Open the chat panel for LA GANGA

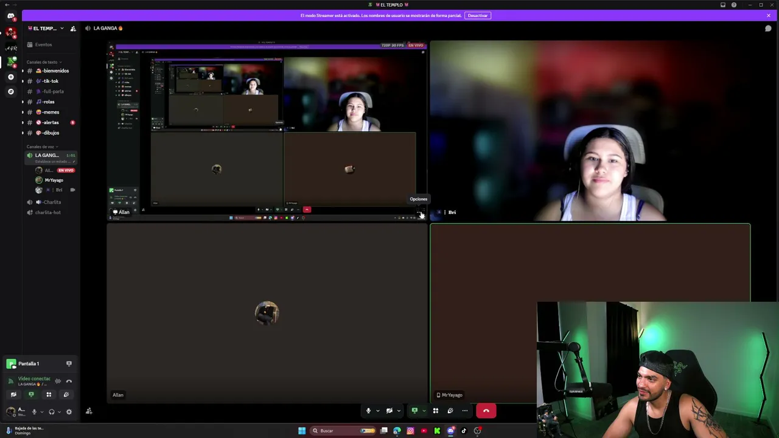768,29
